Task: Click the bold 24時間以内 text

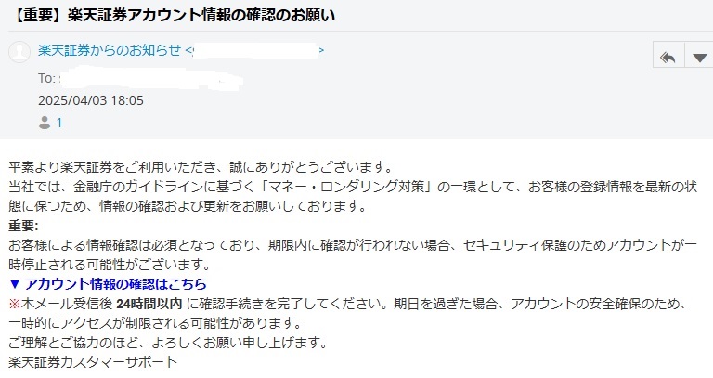Action: [x=149, y=304]
